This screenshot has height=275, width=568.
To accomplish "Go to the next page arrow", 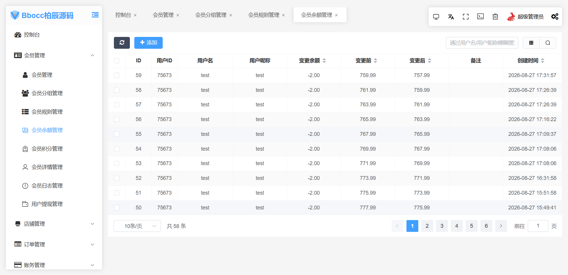I will tap(501, 226).
